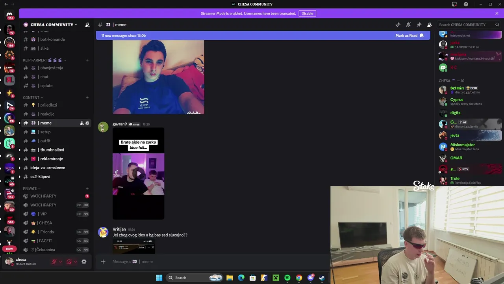Open the Threads icon in channel header
The height and width of the screenshot is (284, 504).
pos(398,24)
